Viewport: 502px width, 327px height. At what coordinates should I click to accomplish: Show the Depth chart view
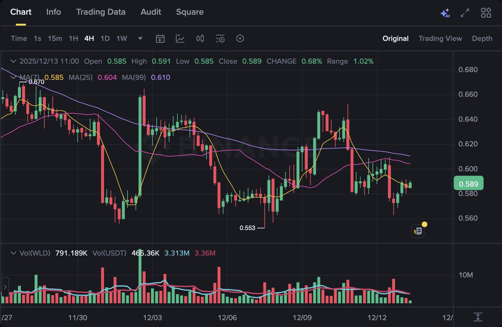click(x=482, y=38)
